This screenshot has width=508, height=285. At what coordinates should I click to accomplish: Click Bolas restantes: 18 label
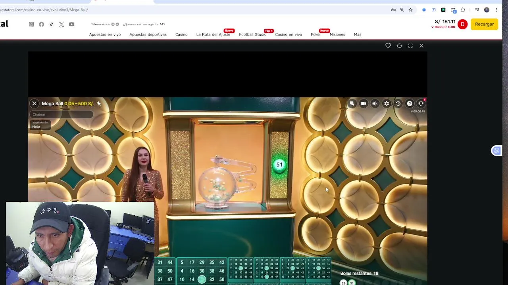point(359,274)
